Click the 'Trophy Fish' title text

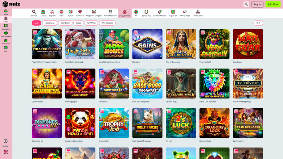point(104,141)
